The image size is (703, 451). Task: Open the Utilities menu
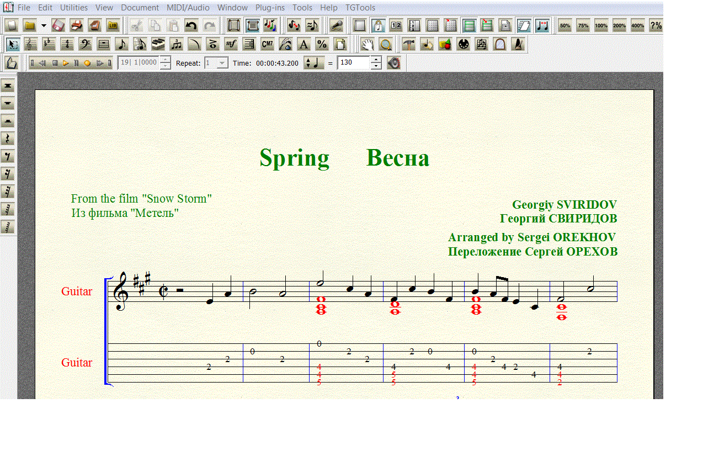coord(74,8)
